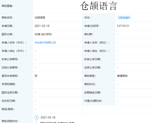This screenshot has width=154, height=123.
Task: Click the 申请人名称（英文） label
Action: tap(97, 43)
